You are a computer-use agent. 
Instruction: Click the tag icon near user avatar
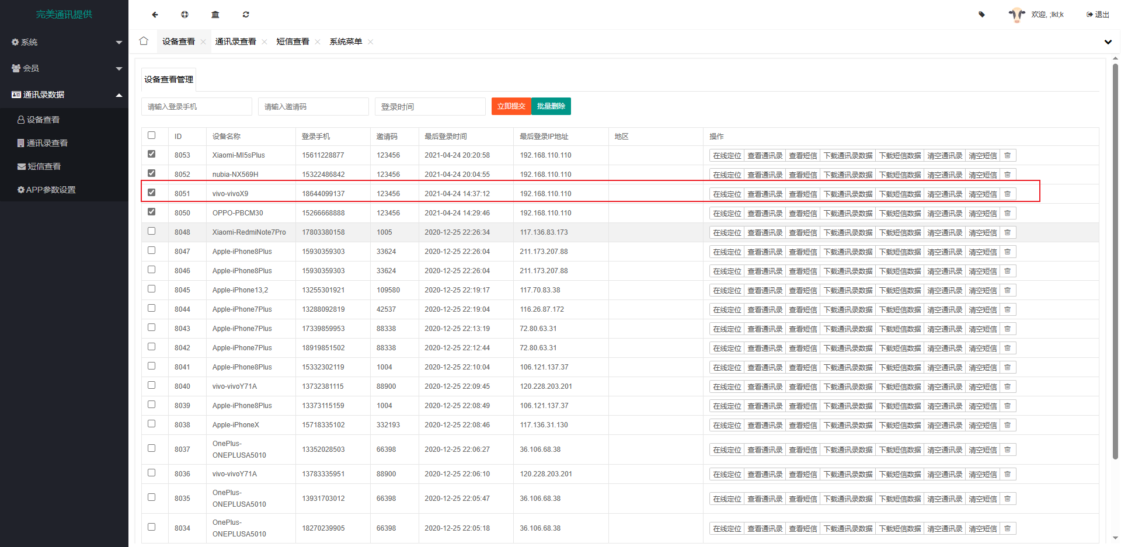981,15
